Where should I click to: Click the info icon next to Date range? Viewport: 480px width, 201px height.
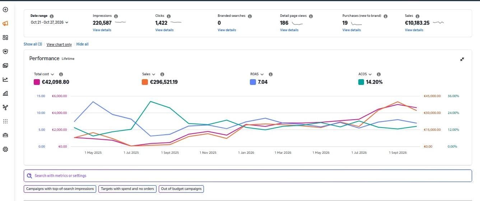(52, 16)
